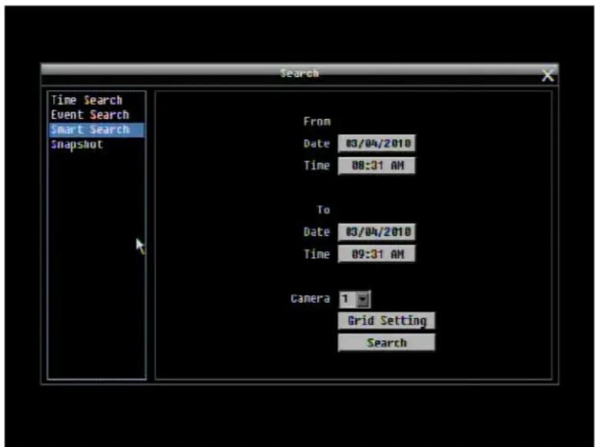Edit the From time field 08:31 AM
The width and height of the screenshot is (595, 447).
click(x=377, y=166)
